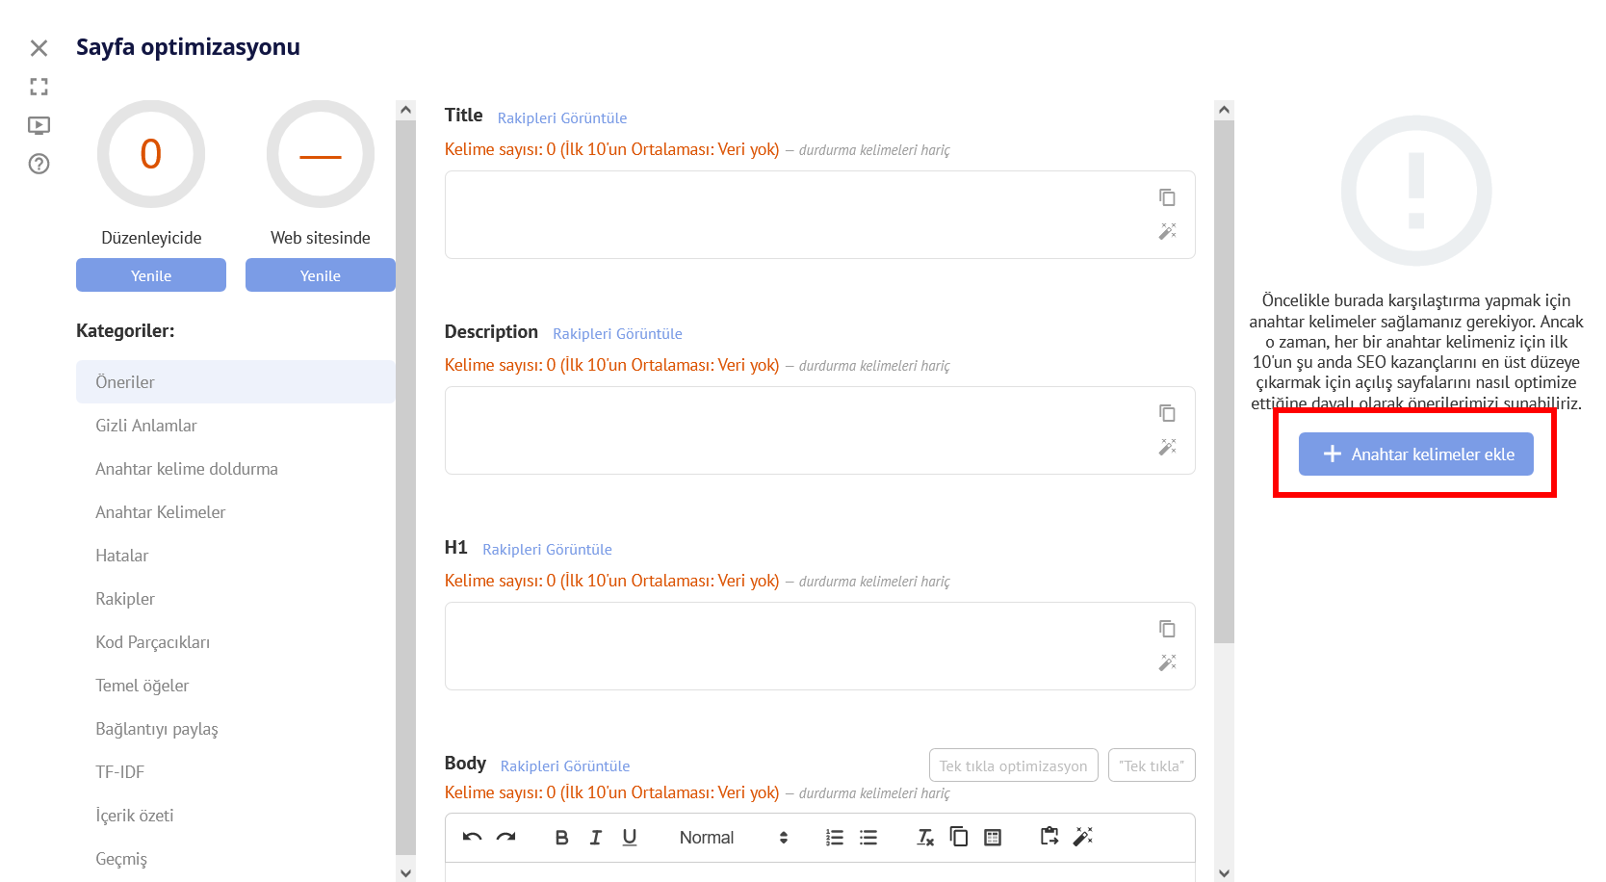Open the Normal paragraph style dropdown
The height and width of the screenshot is (882, 1606).
[733, 838]
